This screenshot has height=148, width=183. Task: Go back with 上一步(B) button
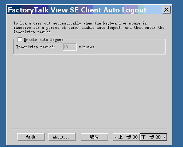[x=126, y=137]
